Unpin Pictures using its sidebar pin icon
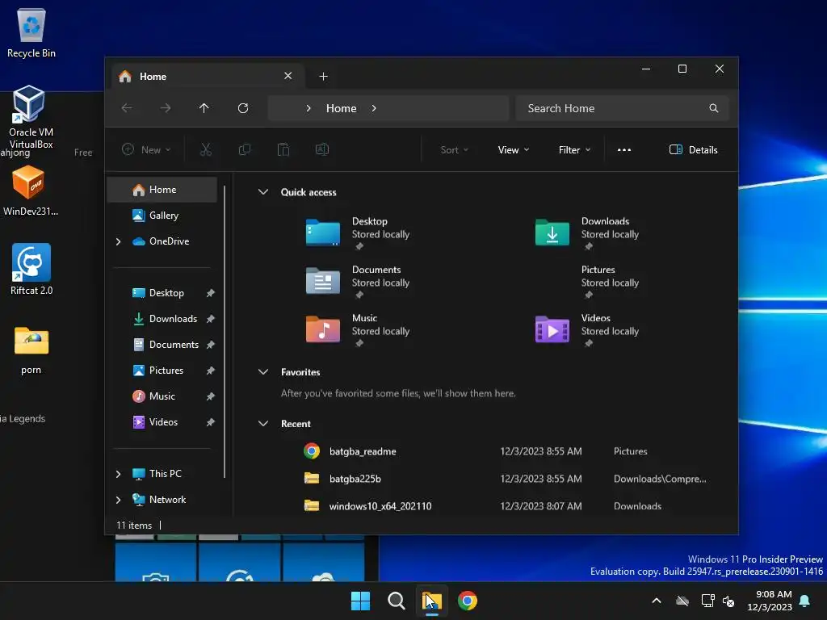The image size is (827, 620). click(x=211, y=371)
